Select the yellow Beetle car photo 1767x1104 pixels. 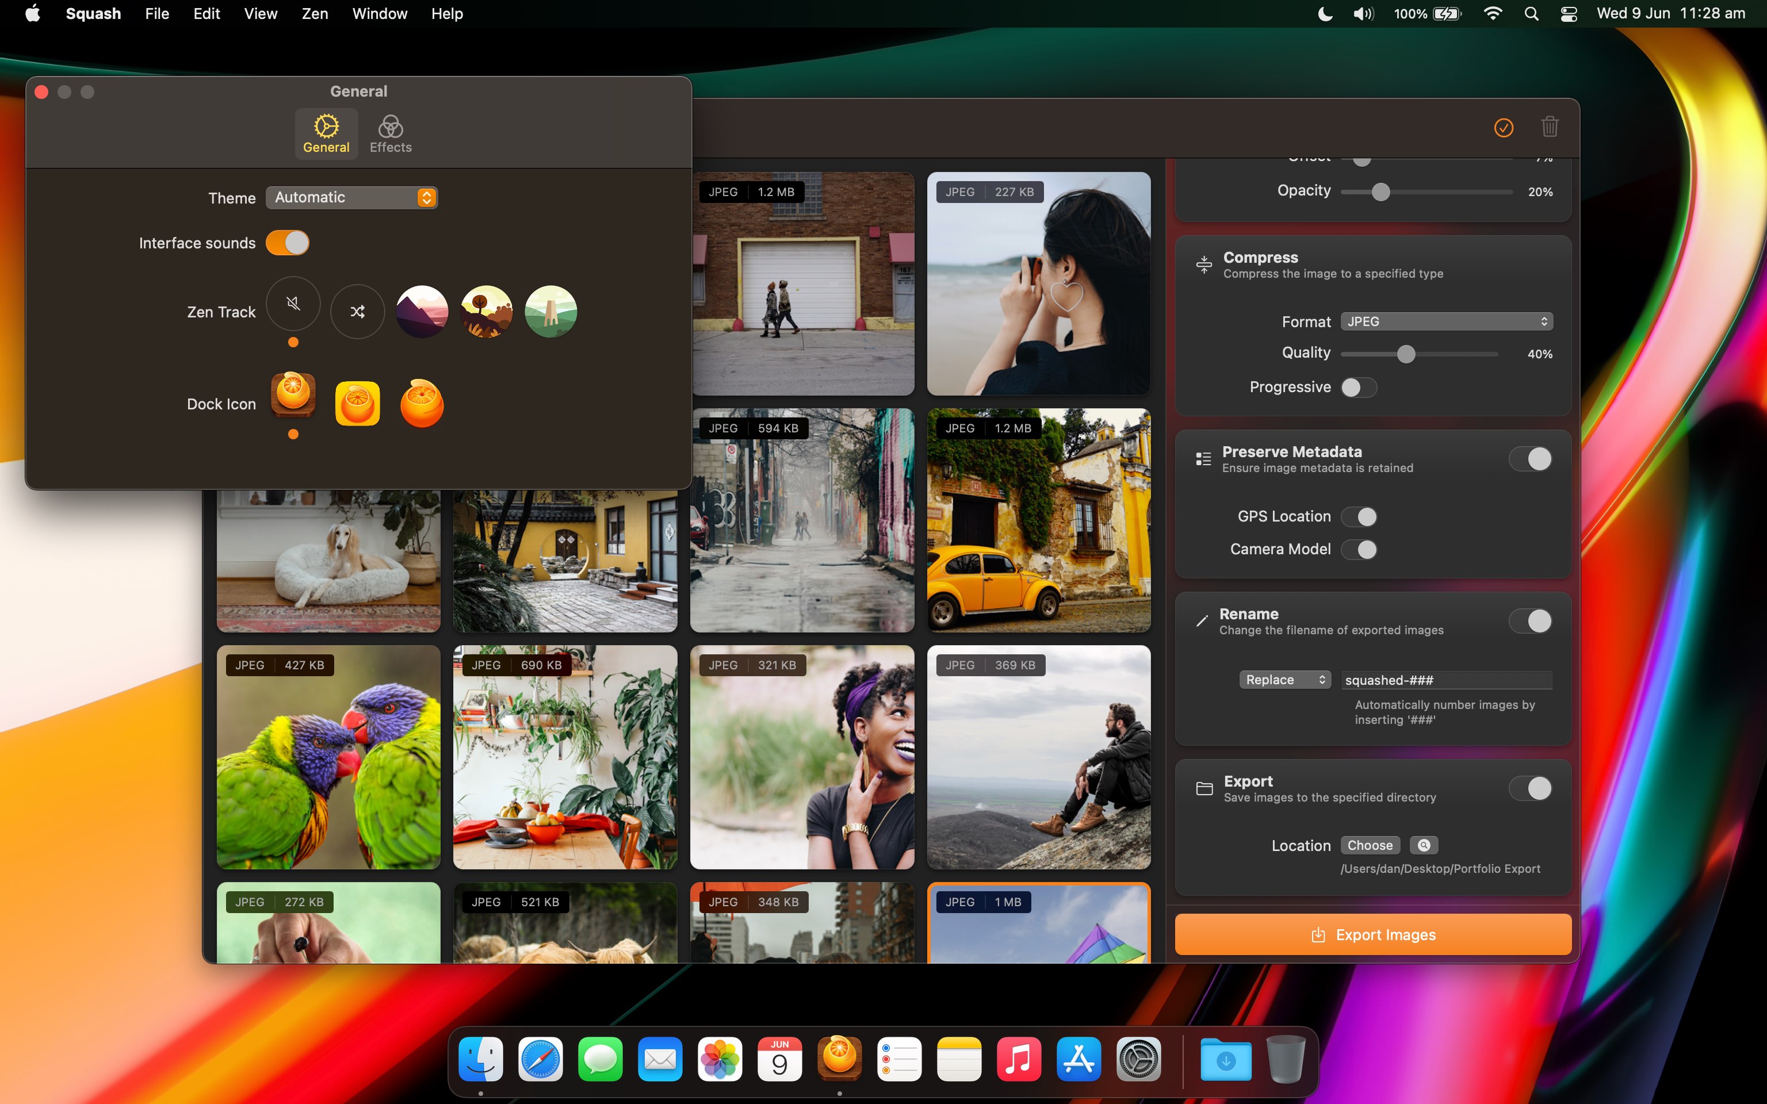coord(1039,520)
